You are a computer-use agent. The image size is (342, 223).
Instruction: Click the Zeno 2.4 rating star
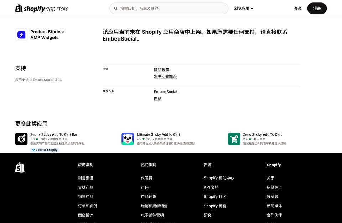coord(250,139)
